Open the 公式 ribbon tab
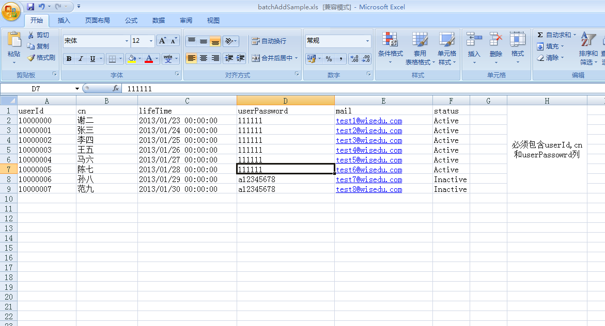Image resolution: width=605 pixels, height=326 pixels. point(131,21)
